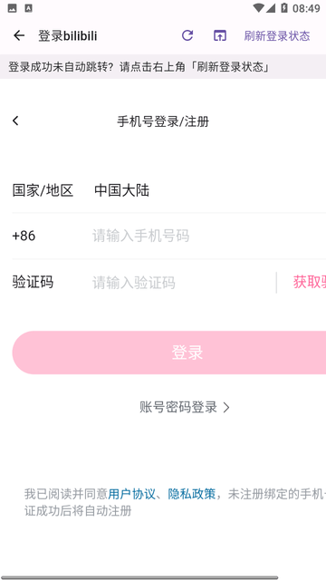Viewport: 326px width, 580px height.
Task: Tap the back arrow beside 登录bilibili
Action: coord(19,35)
